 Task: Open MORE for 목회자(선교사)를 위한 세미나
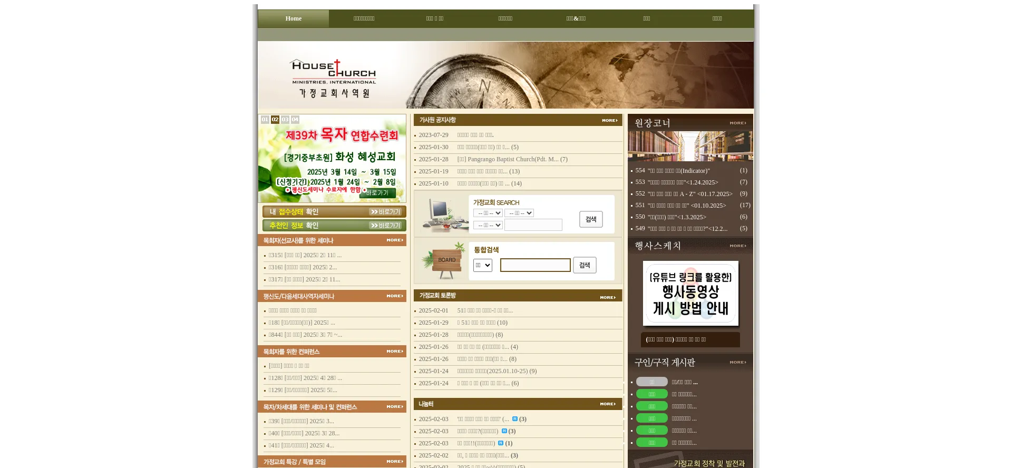pyautogui.click(x=395, y=240)
